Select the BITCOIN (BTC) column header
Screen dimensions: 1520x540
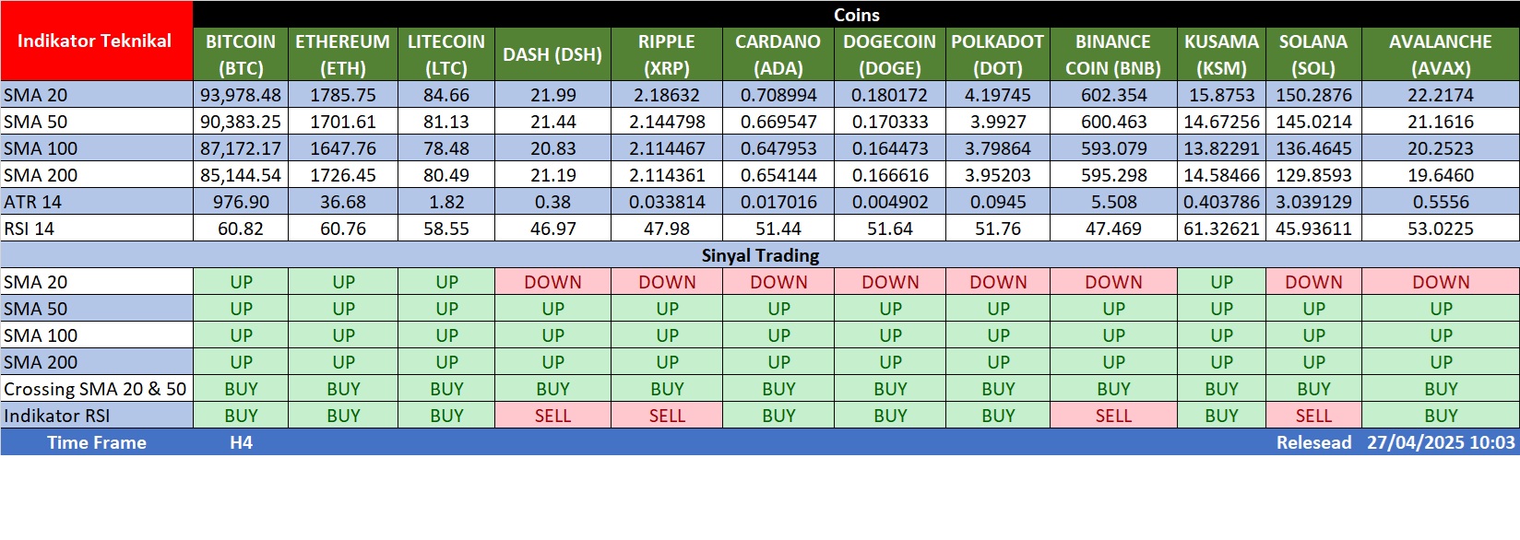coord(241,54)
